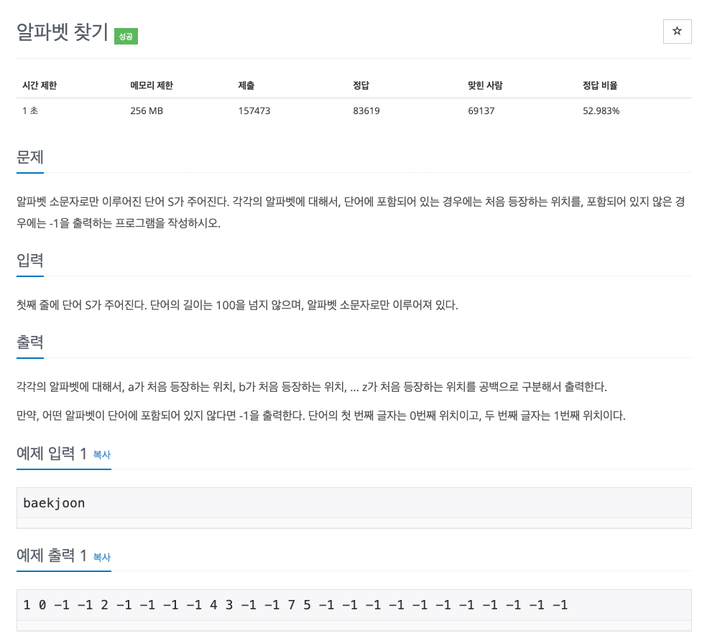702x638 pixels.
Task: Click the baekjoon sample input text
Action: click(54, 503)
